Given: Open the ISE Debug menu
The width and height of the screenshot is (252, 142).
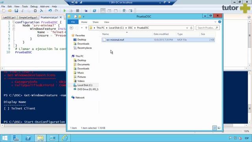Looking at the screenshot, I should [34, 6].
